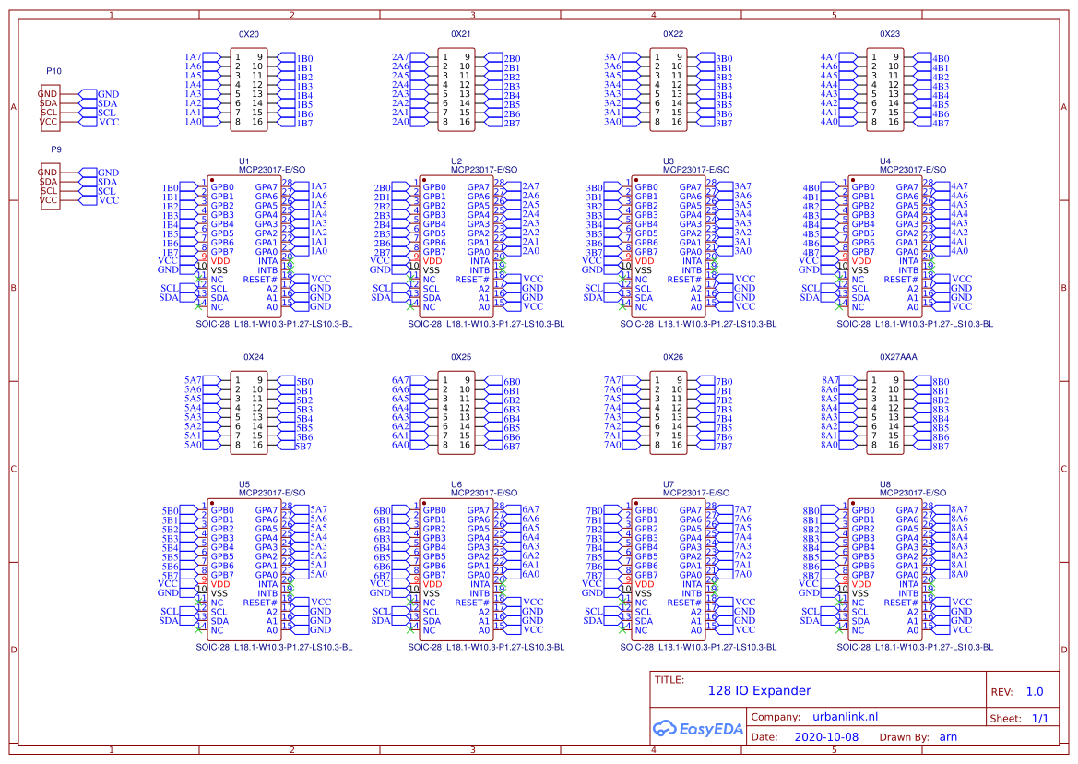Click the date field 2020-10-08

[x=825, y=737]
